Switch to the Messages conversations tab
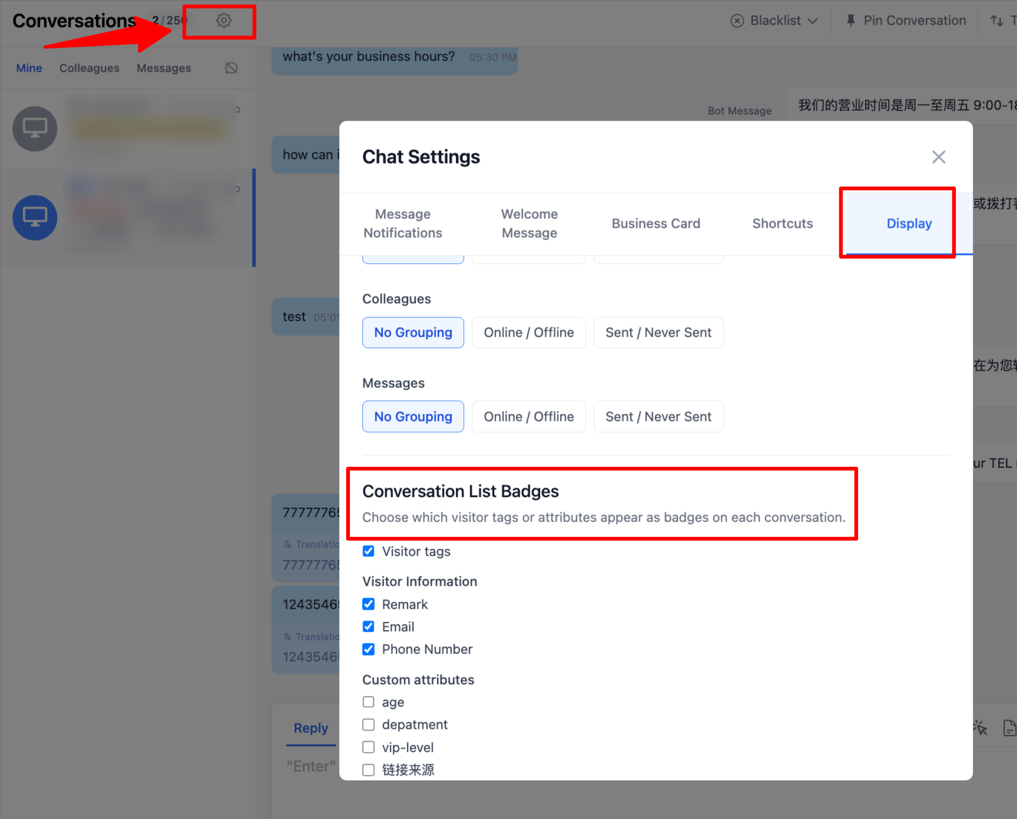This screenshot has width=1017, height=819. (164, 68)
